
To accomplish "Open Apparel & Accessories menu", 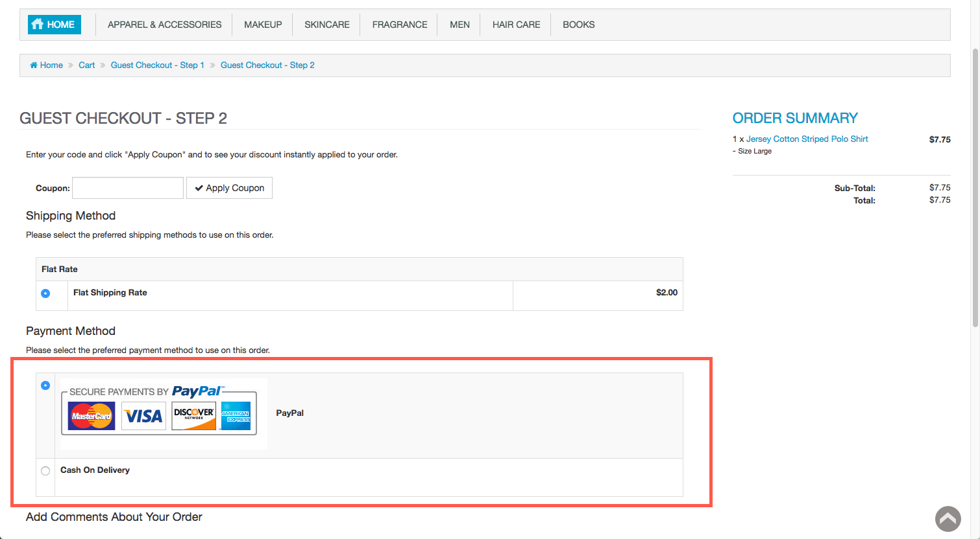I will [x=164, y=25].
